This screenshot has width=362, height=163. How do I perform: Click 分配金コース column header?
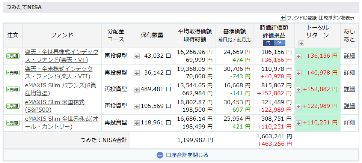click(x=116, y=35)
